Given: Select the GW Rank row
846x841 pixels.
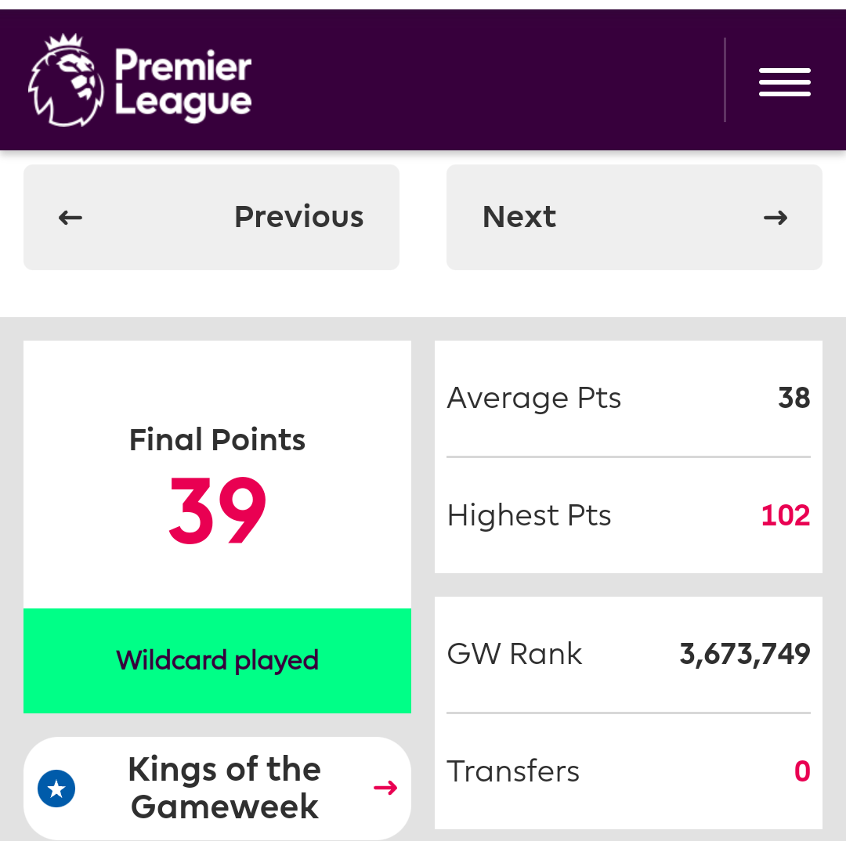Looking at the screenshot, I should point(628,655).
